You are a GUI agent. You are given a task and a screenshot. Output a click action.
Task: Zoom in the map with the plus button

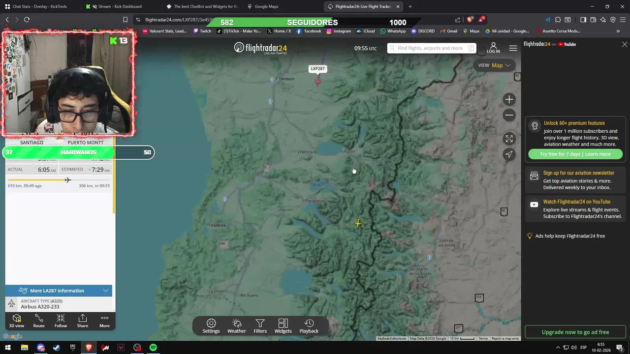pos(509,99)
